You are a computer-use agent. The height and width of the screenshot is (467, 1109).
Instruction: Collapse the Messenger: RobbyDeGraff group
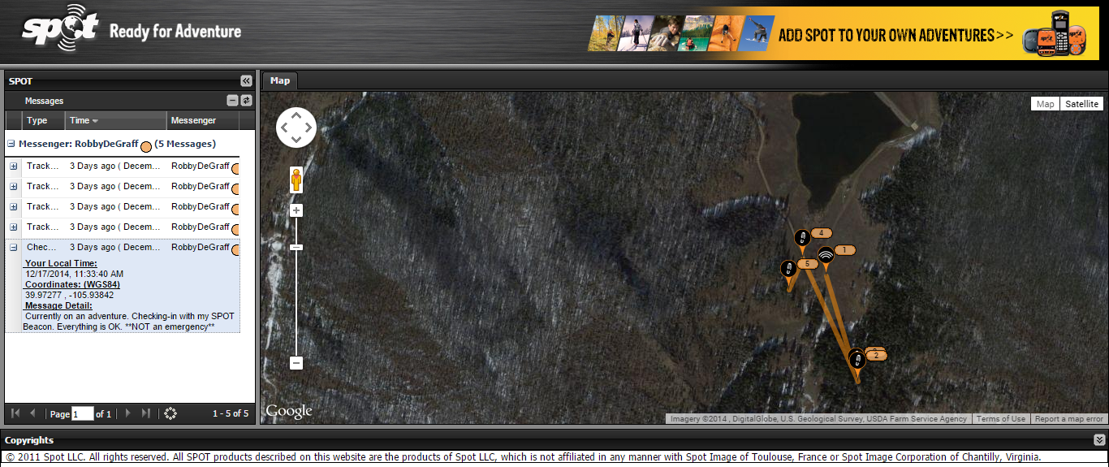11,144
